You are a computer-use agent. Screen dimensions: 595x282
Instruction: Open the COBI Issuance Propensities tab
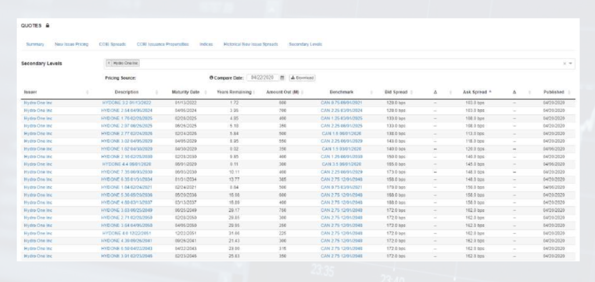click(163, 44)
